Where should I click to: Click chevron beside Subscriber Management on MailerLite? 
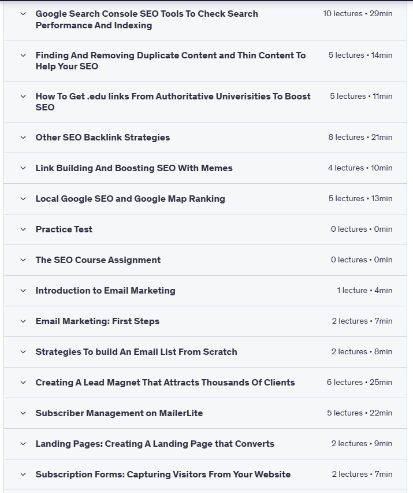pyautogui.click(x=23, y=413)
